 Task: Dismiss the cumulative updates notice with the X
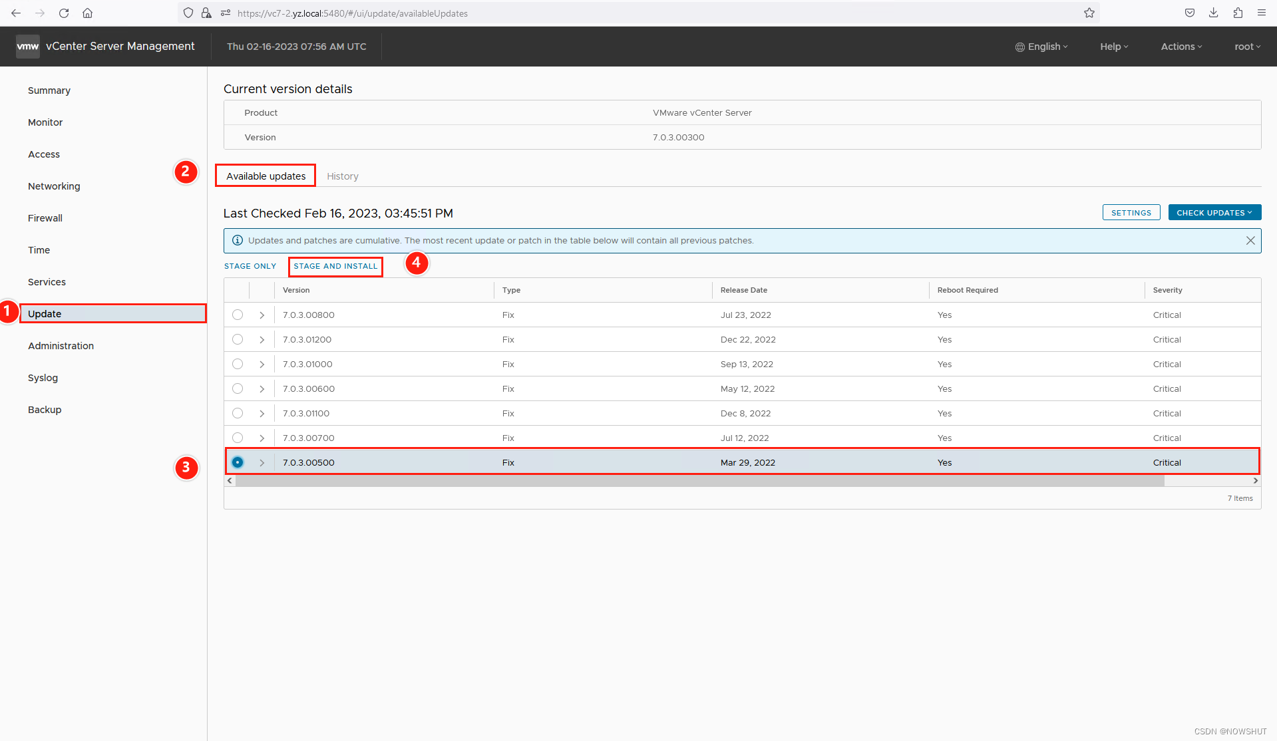tap(1250, 240)
